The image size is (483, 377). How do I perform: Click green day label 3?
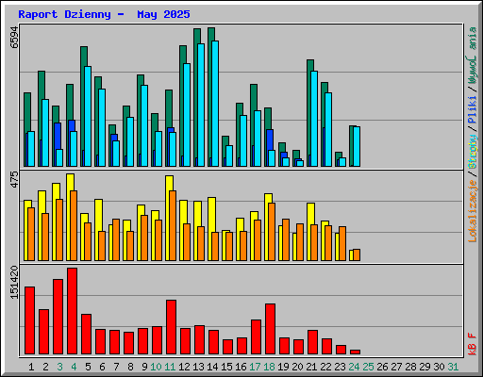(59, 367)
